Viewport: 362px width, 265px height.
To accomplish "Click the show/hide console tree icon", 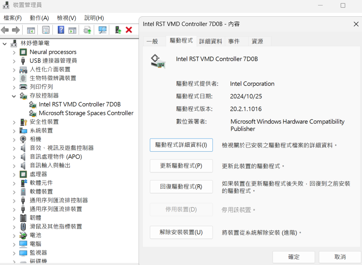I will pyautogui.click(x=31, y=30).
